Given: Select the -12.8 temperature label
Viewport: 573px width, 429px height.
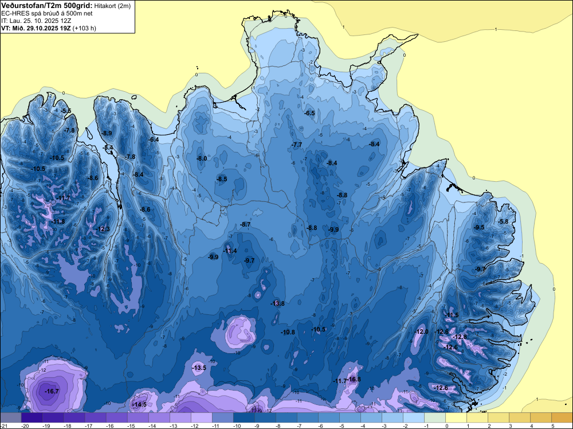Looking at the screenshot, I should pyautogui.click(x=460, y=337).
